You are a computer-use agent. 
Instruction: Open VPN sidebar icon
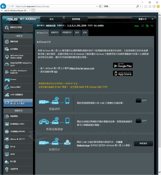tap(7, 154)
